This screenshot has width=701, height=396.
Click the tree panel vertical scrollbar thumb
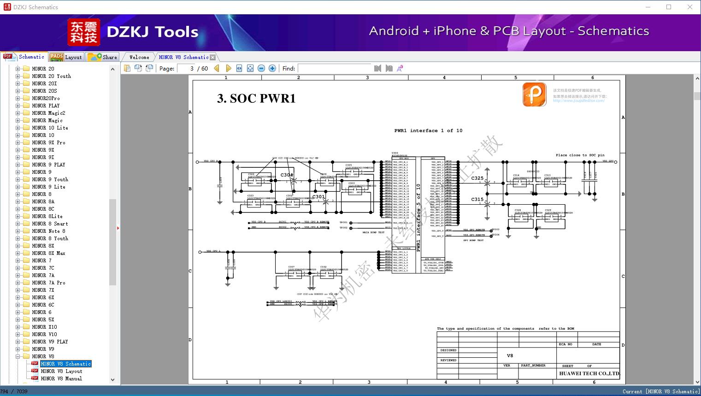pos(112,242)
